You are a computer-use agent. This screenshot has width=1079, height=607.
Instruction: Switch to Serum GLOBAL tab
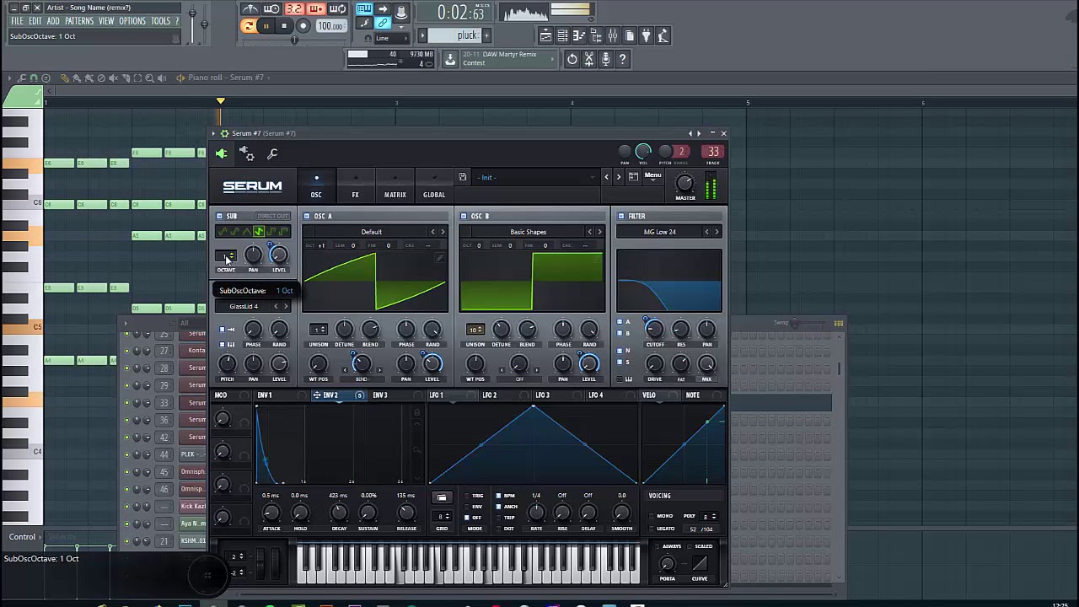(434, 186)
